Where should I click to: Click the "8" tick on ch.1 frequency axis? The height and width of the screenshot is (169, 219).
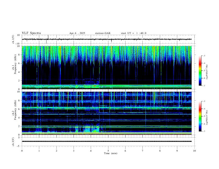coord(19,55)
